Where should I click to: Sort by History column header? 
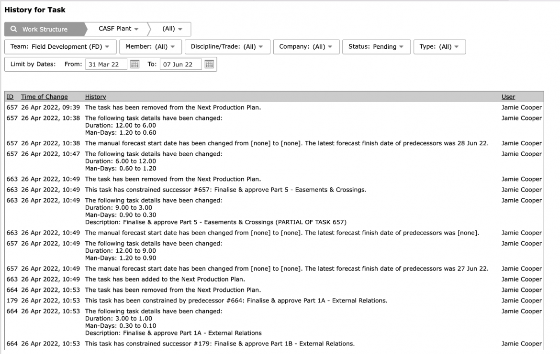(x=95, y=97)
